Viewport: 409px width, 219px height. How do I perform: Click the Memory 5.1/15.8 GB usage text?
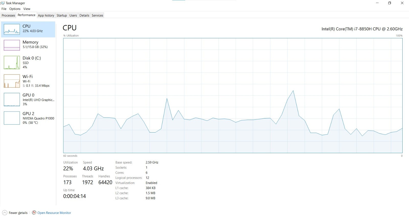35,47
